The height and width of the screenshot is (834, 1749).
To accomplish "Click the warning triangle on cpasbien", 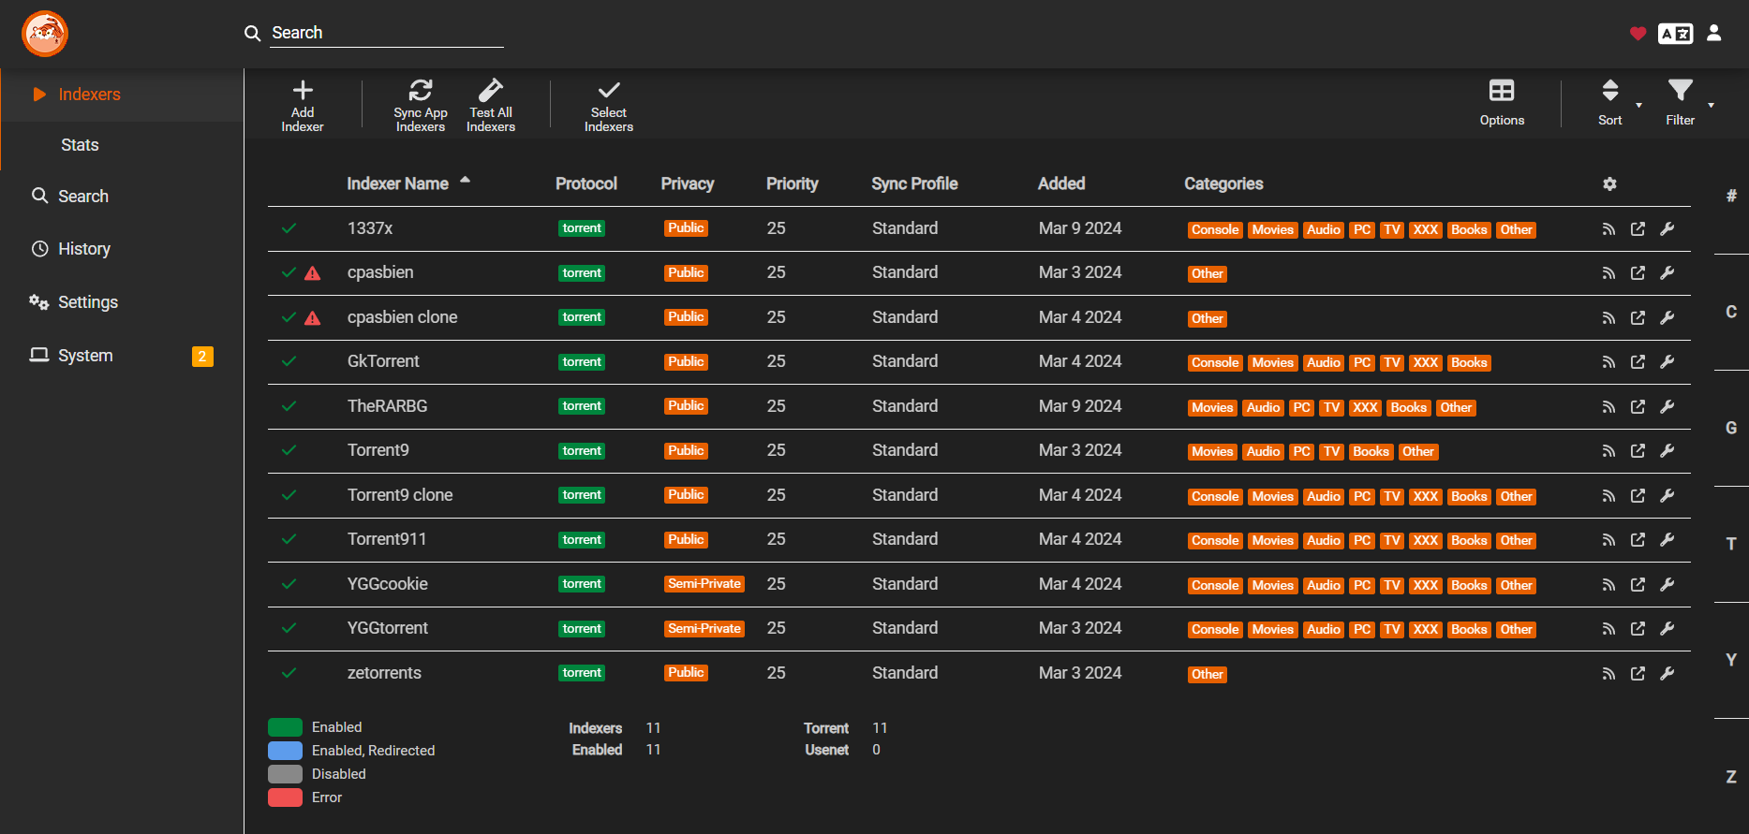I will coord(313,273).
